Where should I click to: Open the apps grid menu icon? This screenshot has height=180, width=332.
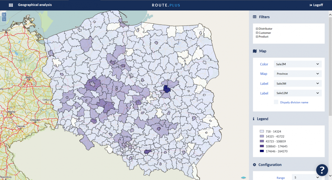point(11,5)
